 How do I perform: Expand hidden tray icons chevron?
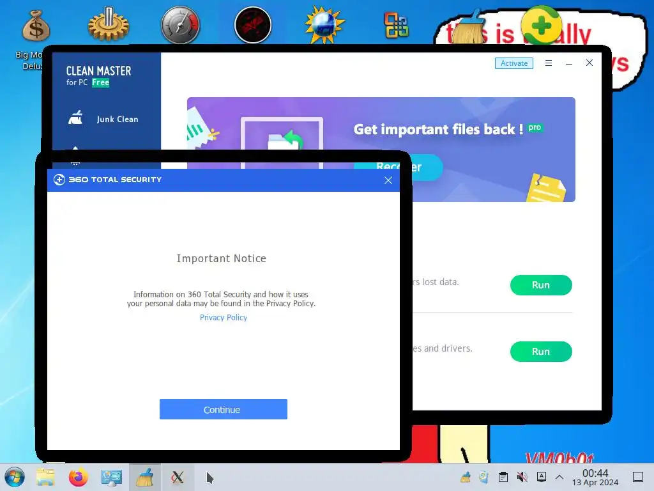[x=559, y=477]
